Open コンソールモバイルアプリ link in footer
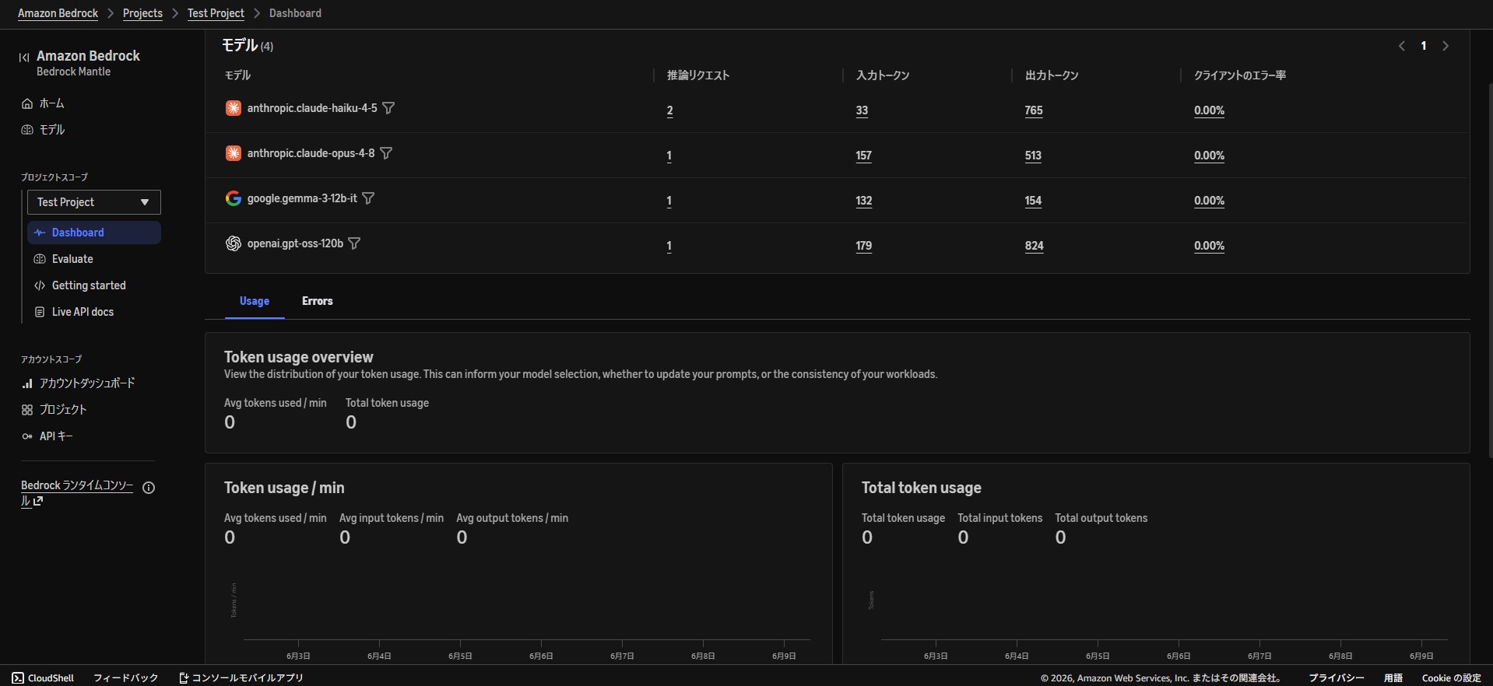The image size is (1493, 686). pyautogui.click(x=241, y=678)
